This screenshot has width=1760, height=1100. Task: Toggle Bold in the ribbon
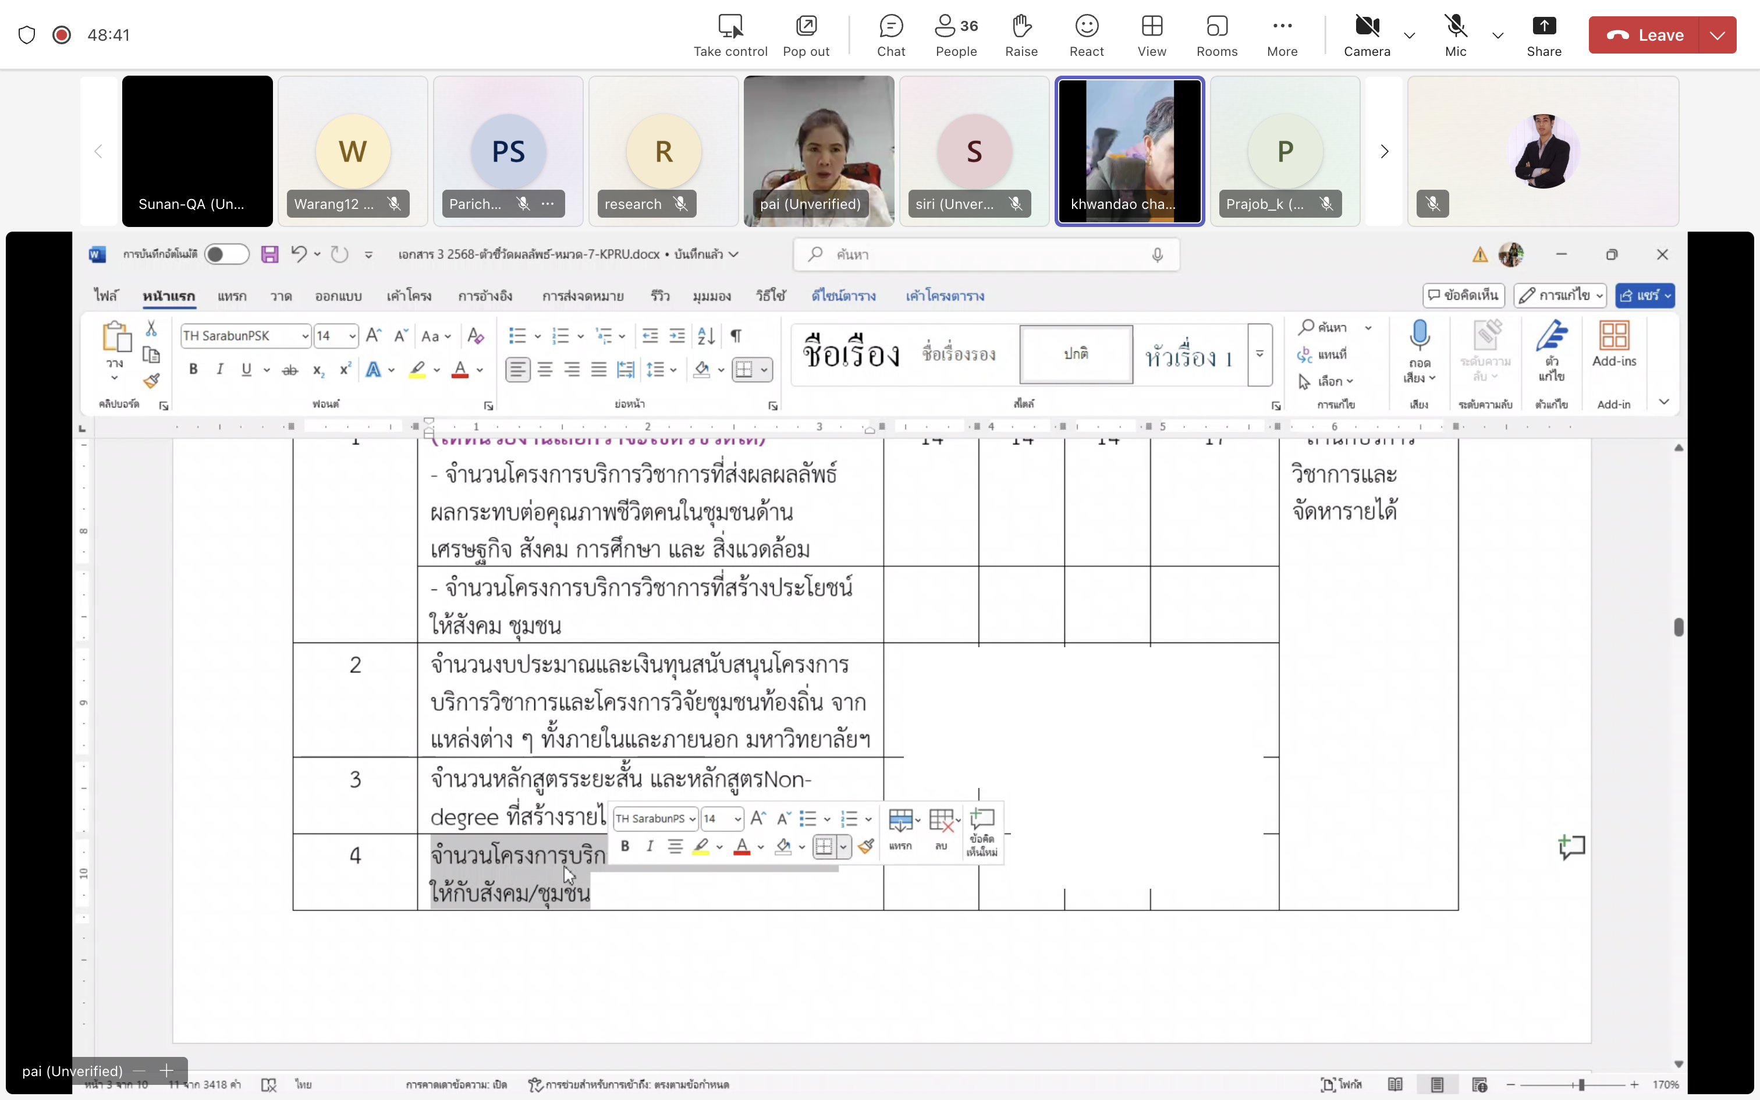click(x=193, y=370)
